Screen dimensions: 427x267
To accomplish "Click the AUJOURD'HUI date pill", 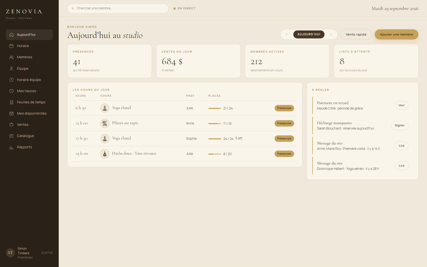I will pos(309,34).
